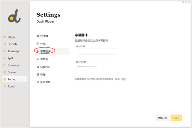The width and height of the screenshot is (192, 128).
Task: Open the 版本更新 settings section
Action: tap(52, 82)
